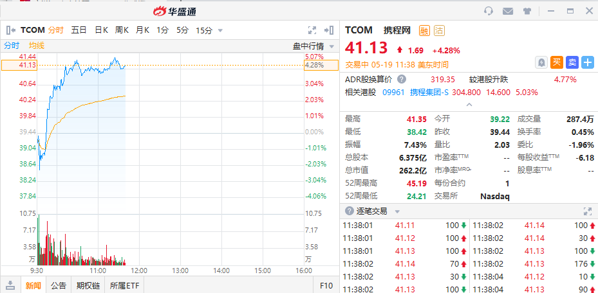Switch to 1分 one-minute chart
Viewport: 598px width, 293px height.
[162, 30]
